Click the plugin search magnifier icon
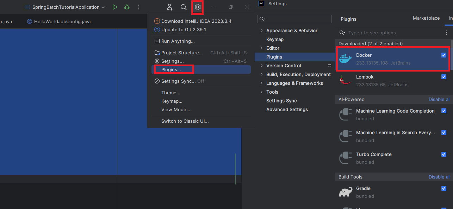The image size is (453, 209). pyautogui.click(x=342, y=33)
